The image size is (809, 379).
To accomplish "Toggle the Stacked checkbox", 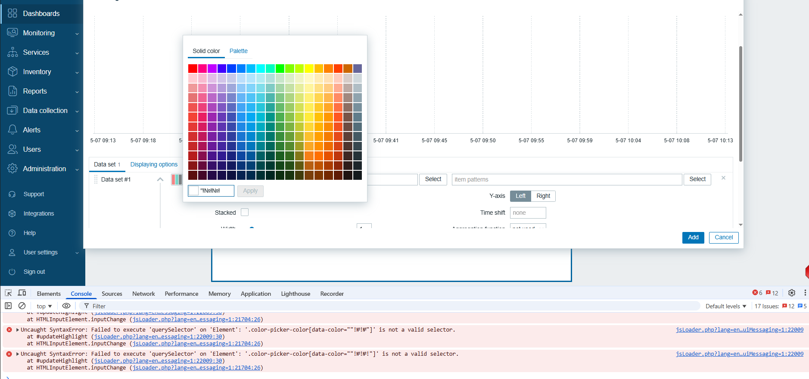I will coord(245,212).
